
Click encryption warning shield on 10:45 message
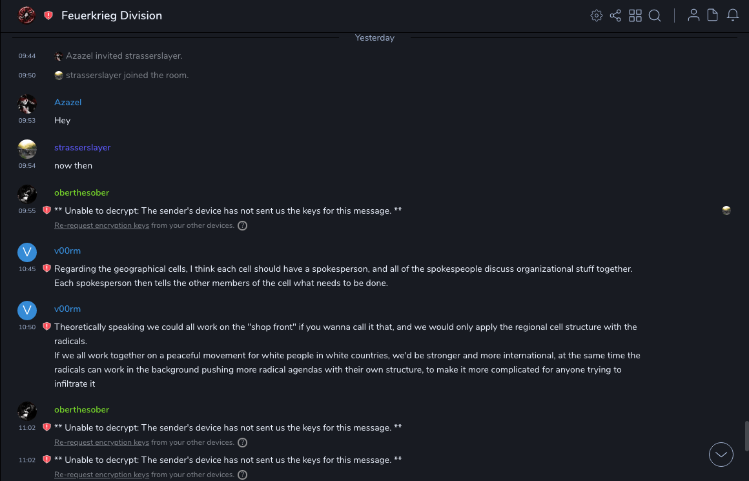point(46,269)
